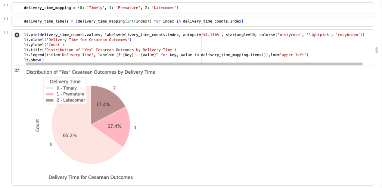Click the lt.show() line in code
The width and height of the screenshot is (382, 188).
34,60
